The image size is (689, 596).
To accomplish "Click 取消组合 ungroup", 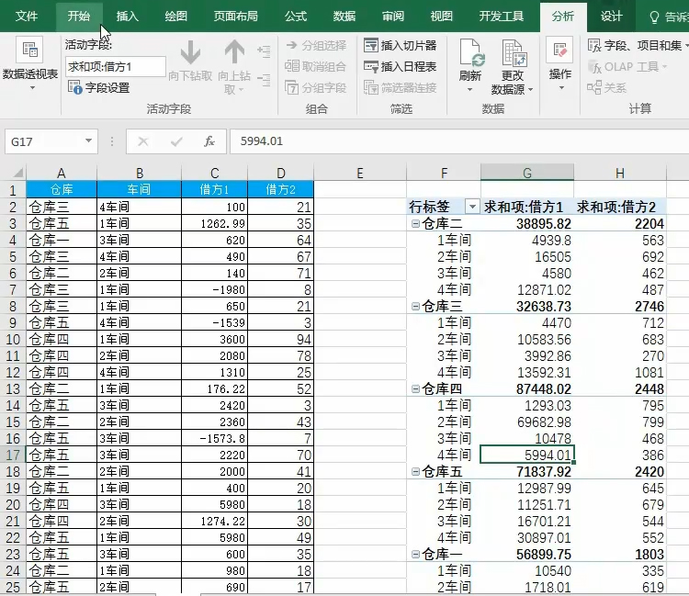I will (x=315, y=67).
